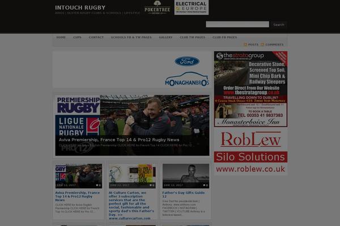Click the Comments RSS feed icon
The height and width of the screenshot is (226, 340).
pos(262,44)
